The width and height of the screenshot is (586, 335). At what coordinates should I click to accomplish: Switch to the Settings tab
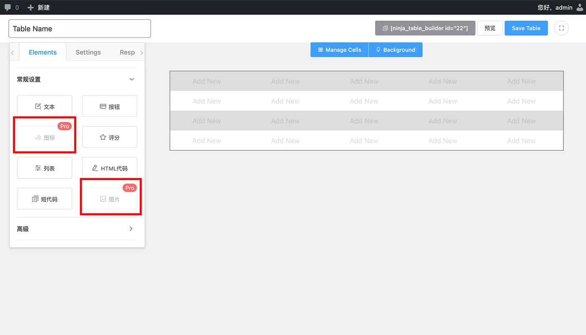tap(88, 52)
